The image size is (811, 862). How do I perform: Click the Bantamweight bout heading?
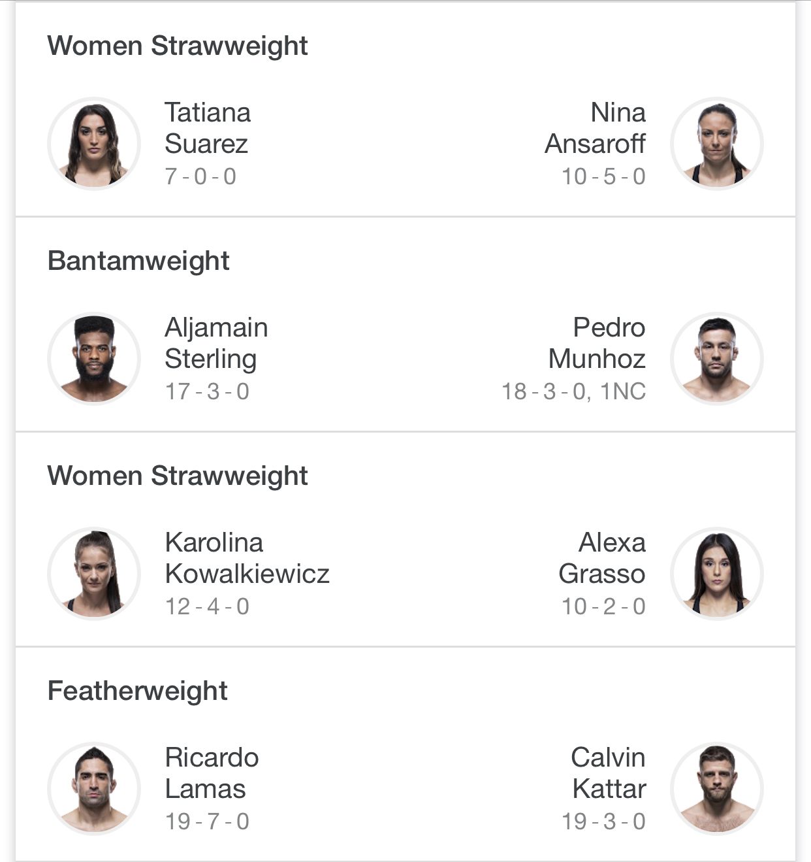pyautogui.click(x=138, y=261)
